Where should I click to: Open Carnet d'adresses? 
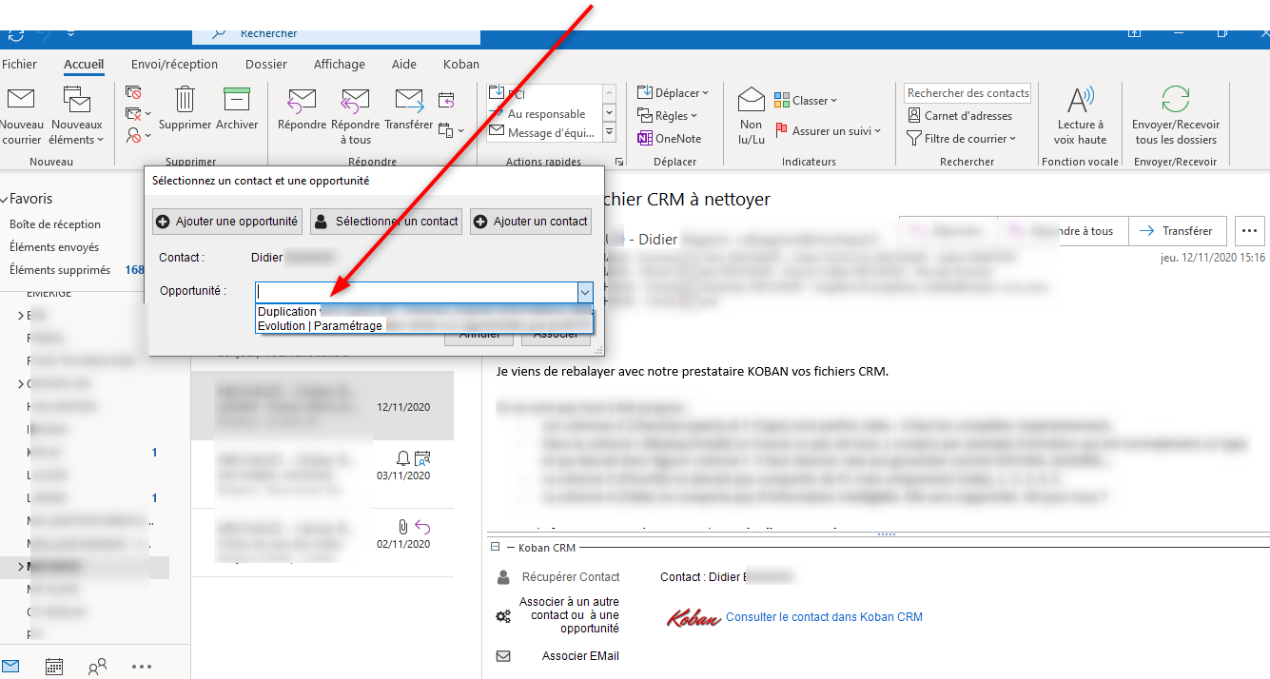pos(960,116)
